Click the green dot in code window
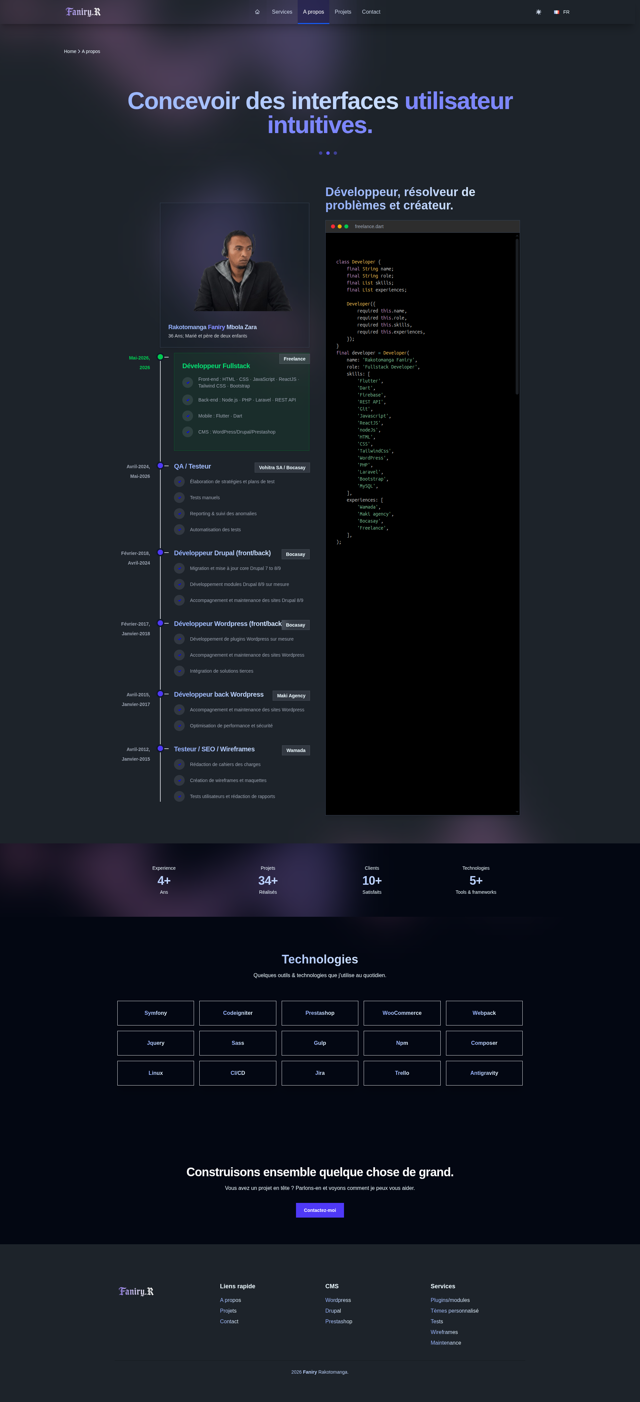This screenshot has width=640, height=1402. click(346, 226)
